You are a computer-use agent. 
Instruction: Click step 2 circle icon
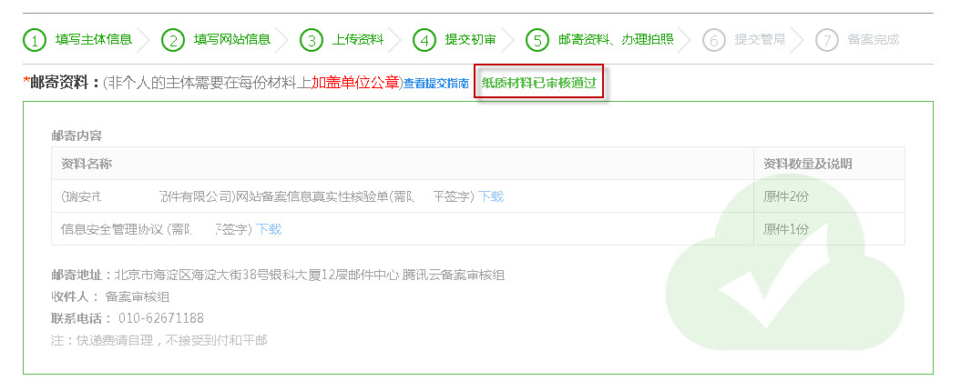tap(173, 40)
